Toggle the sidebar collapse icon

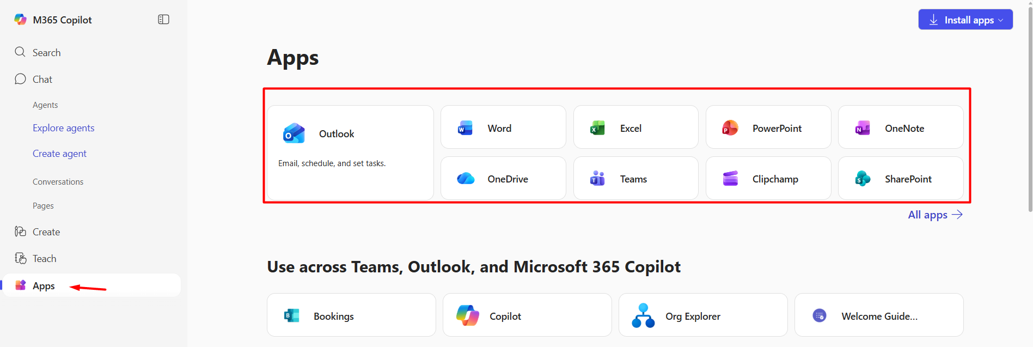[x=163, y=20]
